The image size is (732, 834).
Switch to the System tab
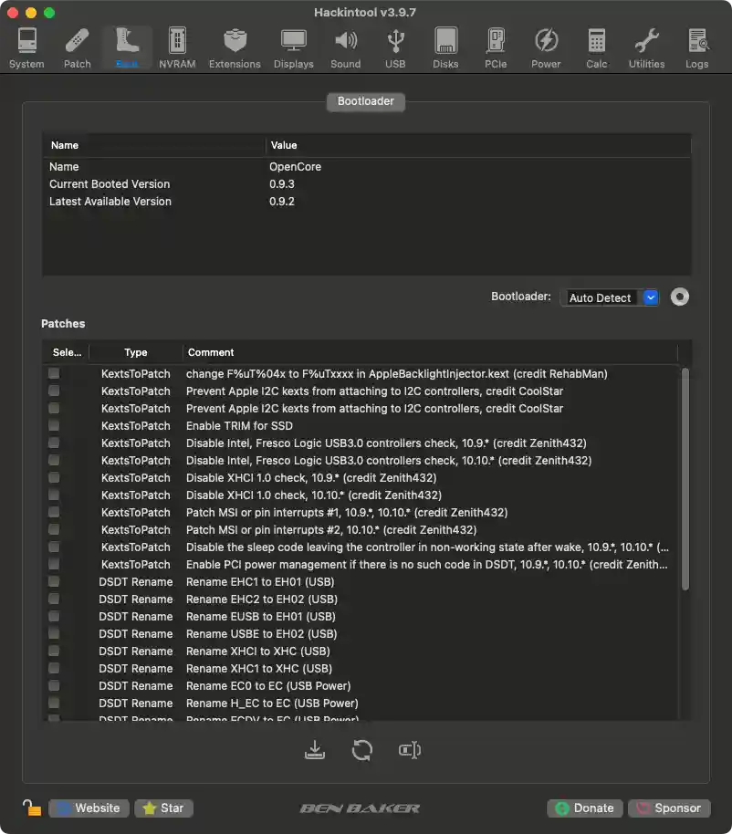(x=26, y=46)
